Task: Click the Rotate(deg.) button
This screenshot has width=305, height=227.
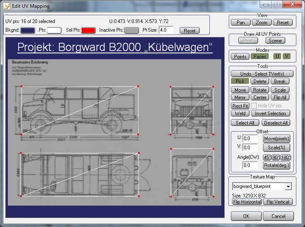Action: (x=277, y=165)
